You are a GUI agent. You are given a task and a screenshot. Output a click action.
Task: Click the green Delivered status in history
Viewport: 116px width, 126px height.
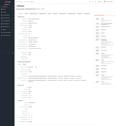coord(103,82)
